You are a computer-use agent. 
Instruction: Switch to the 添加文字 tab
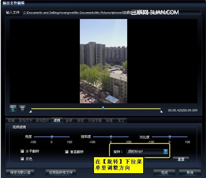pyautogui.click(x=26, y=121)
